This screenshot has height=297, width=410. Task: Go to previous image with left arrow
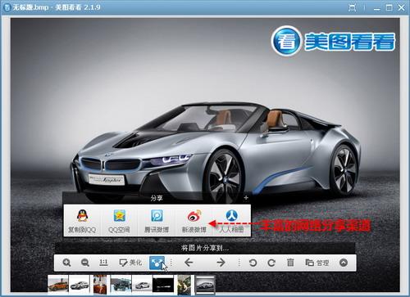click(189, 263)
